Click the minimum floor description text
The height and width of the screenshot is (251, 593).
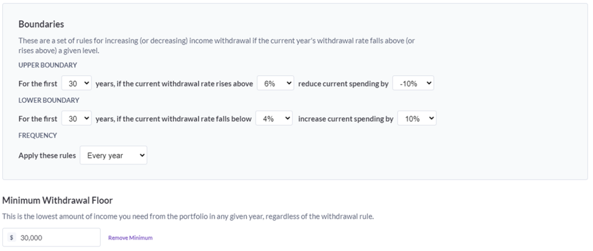pyautogui.click(x=188, y=216)
